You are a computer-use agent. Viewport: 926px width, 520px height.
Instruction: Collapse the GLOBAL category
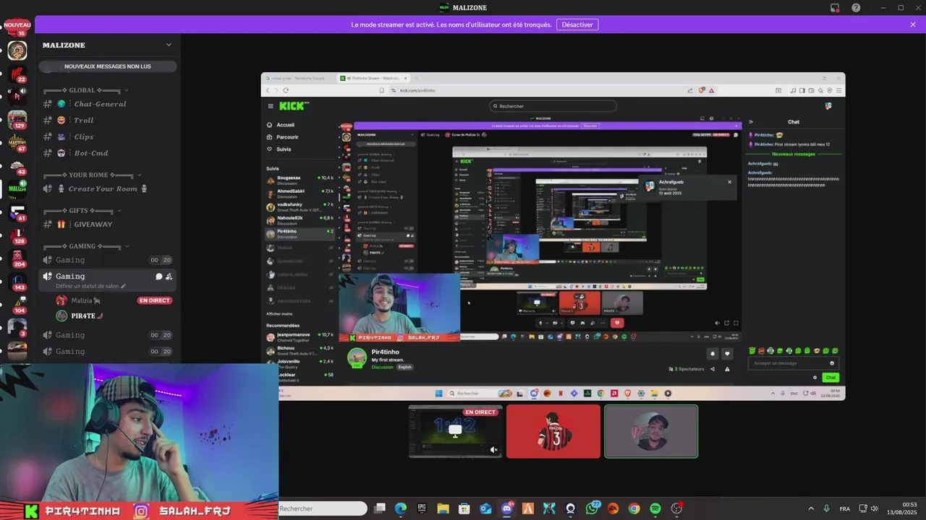[x=85, y=90]
